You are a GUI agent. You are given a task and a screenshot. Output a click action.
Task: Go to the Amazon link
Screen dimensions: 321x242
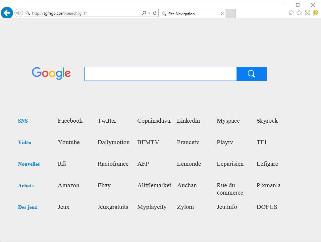coord(69,185)
